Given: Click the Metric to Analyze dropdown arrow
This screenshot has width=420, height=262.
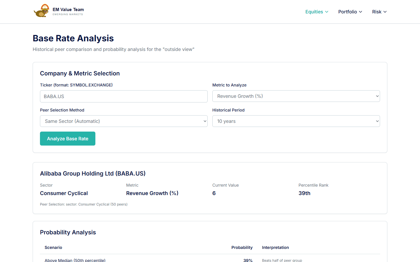Looking at the screenshot, I should pos(376,96).
